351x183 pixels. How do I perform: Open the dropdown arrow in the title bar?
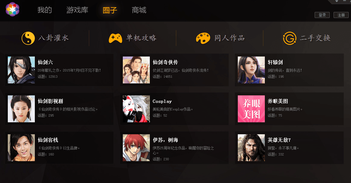pos(337,1)
